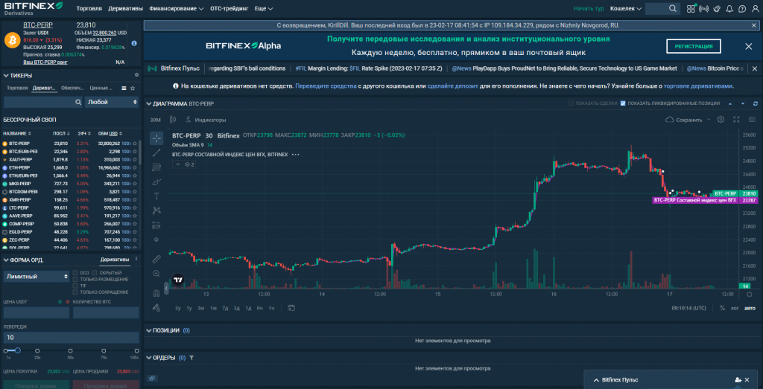Enable the 'Показать сделки' checkbox
The height and width of the screenshot is (389, 763).
pos(572,103)
